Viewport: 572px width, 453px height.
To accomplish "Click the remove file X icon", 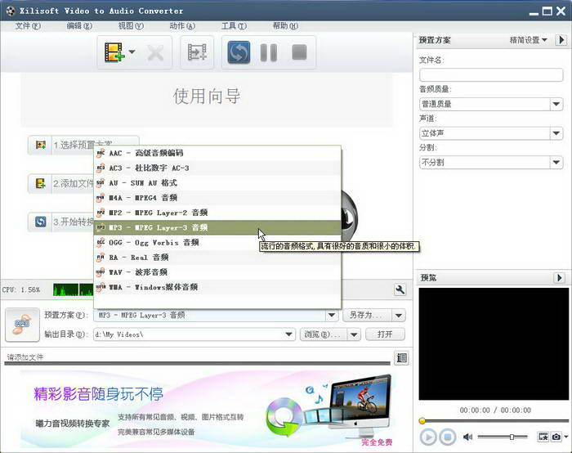I will tap(156, 53).
